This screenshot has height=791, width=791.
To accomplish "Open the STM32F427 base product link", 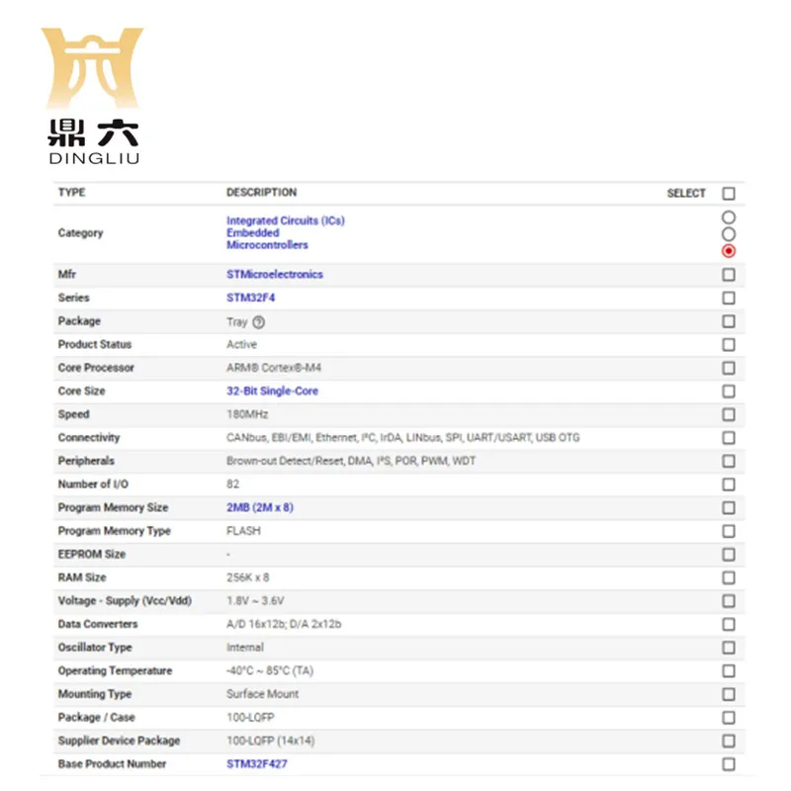I will coord(257,763).
